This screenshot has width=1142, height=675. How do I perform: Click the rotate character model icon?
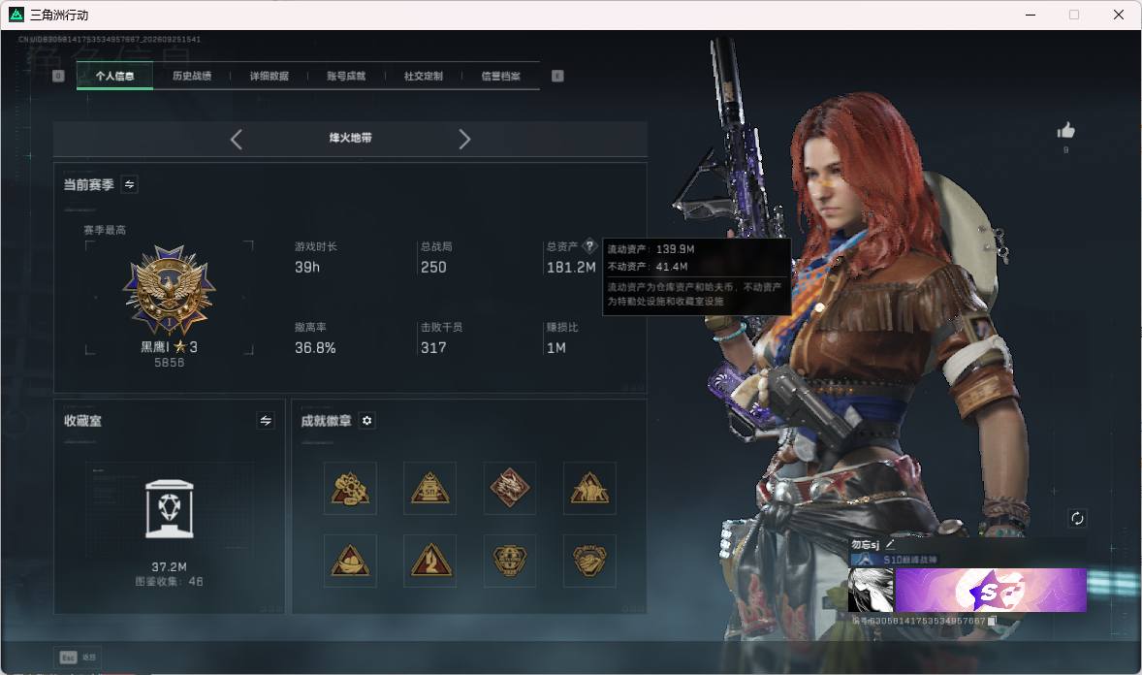click(1077, 518)
